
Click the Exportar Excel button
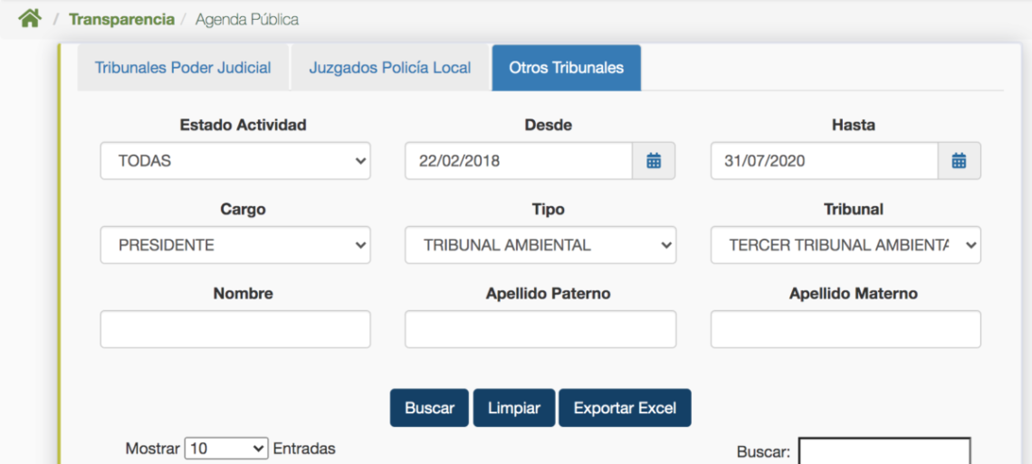click(625, 408)
